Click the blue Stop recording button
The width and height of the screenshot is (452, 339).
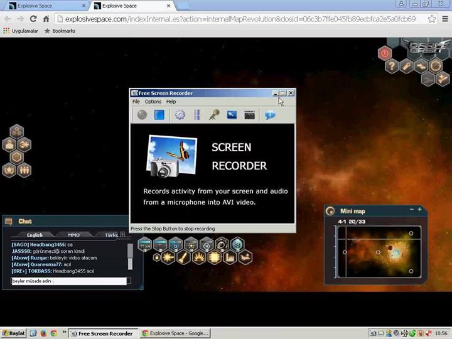pos(159,115)
